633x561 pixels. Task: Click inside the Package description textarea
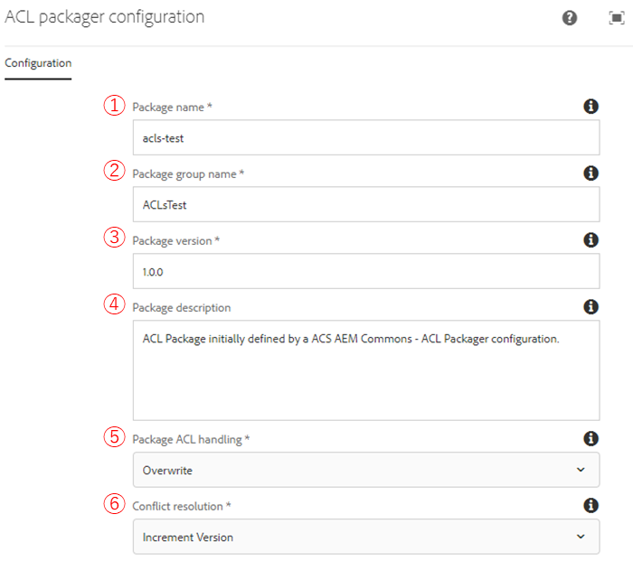[366, 370]
